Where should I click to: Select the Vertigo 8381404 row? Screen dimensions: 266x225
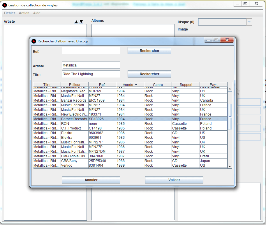pyautogui.click(x=130, y=165)
